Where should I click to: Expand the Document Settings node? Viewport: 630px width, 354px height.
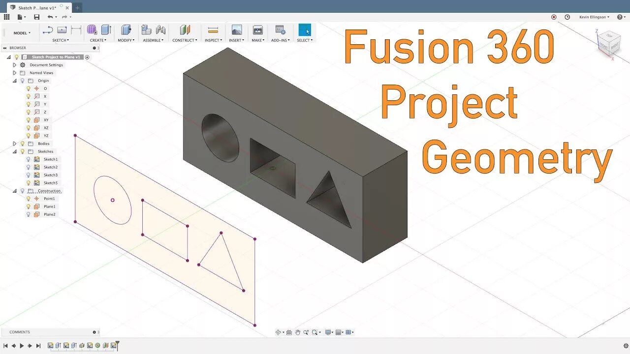click(14, 65)
